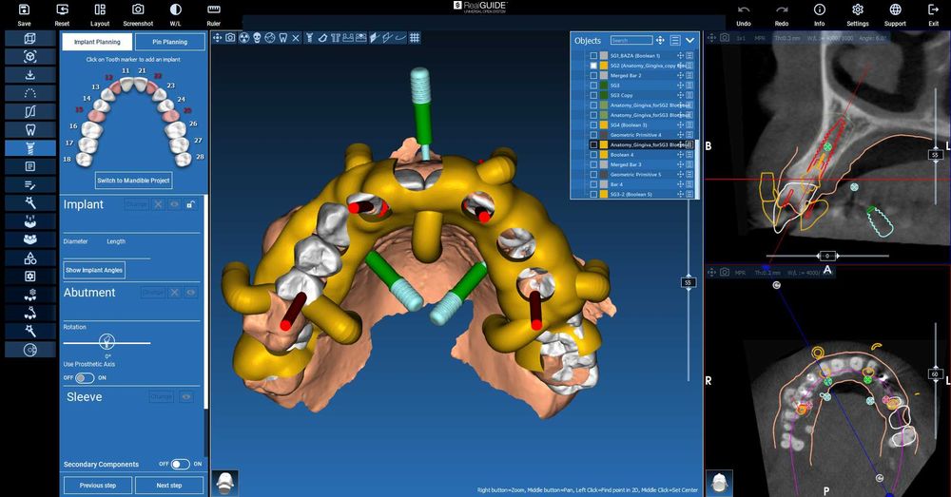Open options menu for Merged Bar 3 row
Viewport: 951px width, 497px height.
pyautogui.click(x=689, y=164)
